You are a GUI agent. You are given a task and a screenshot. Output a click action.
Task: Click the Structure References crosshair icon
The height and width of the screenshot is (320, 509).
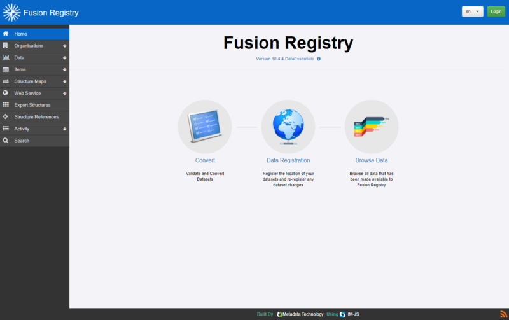click(x=6, y=116)
